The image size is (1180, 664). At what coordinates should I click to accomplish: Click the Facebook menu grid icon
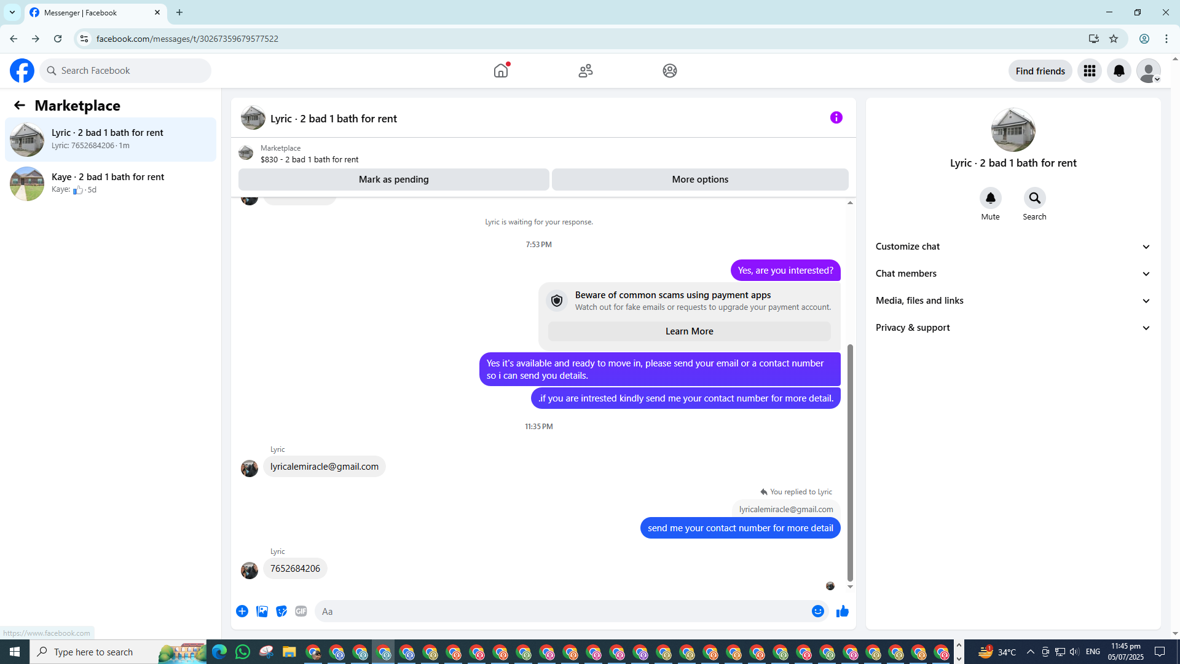click(1090, 71)
